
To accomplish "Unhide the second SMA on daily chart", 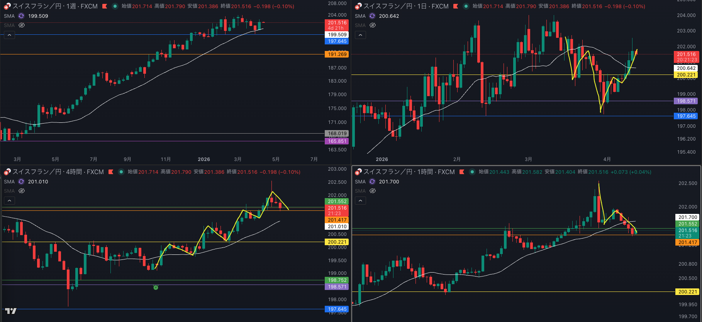I will (373, 25).
